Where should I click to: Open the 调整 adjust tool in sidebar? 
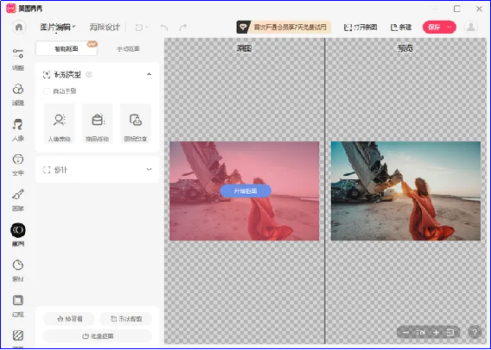(x=18, y=59)
